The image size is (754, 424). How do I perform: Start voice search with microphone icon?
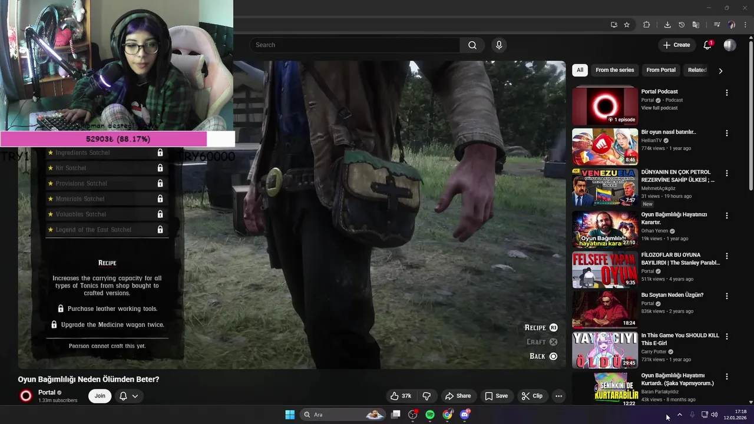pos(499,45)
